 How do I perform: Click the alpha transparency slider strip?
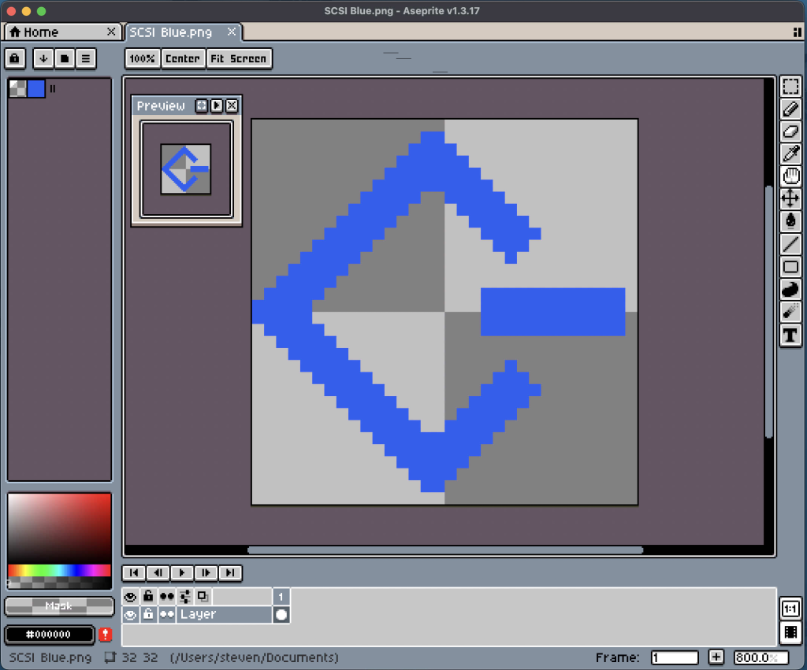pos(59,583)
